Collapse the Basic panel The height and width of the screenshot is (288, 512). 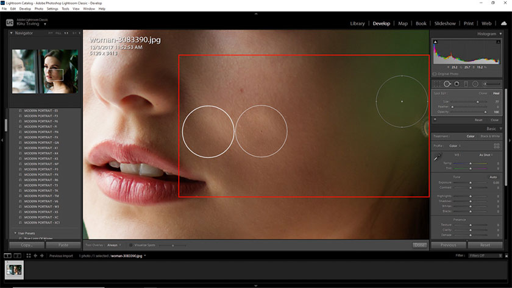(x=500, y=128)
